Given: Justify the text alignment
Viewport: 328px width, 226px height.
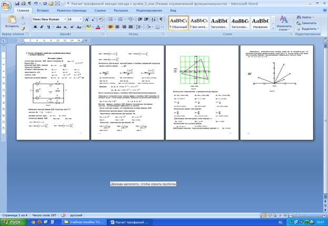Looking at the screenshot, I should [131, 27].
